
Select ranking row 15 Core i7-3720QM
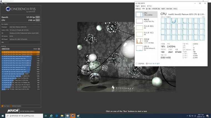tap(21, 83)
